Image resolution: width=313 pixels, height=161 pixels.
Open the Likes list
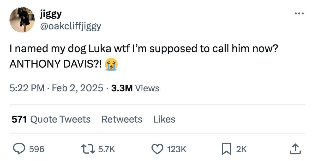(x=164, y=119)
